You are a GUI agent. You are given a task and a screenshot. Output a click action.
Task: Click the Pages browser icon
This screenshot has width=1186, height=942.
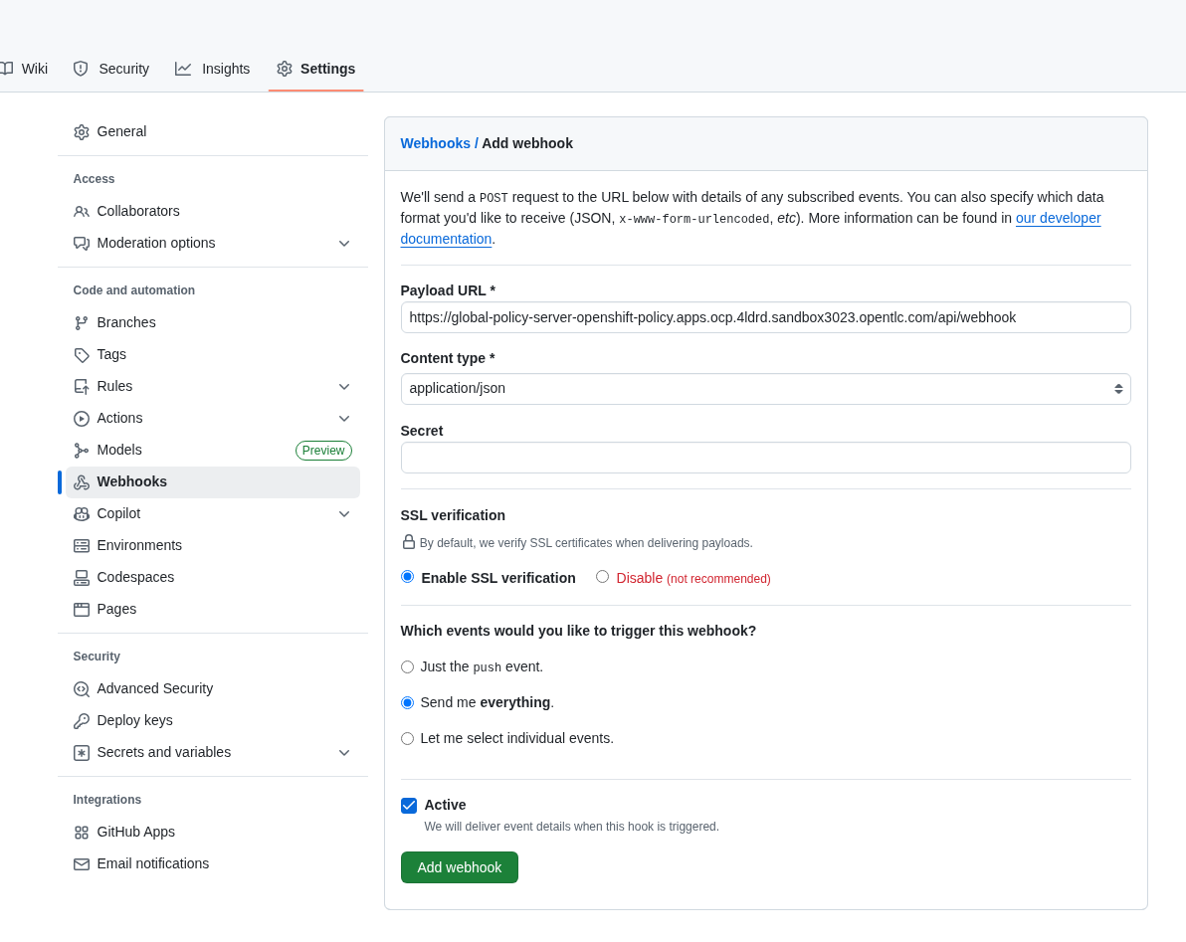pos(81,610)
